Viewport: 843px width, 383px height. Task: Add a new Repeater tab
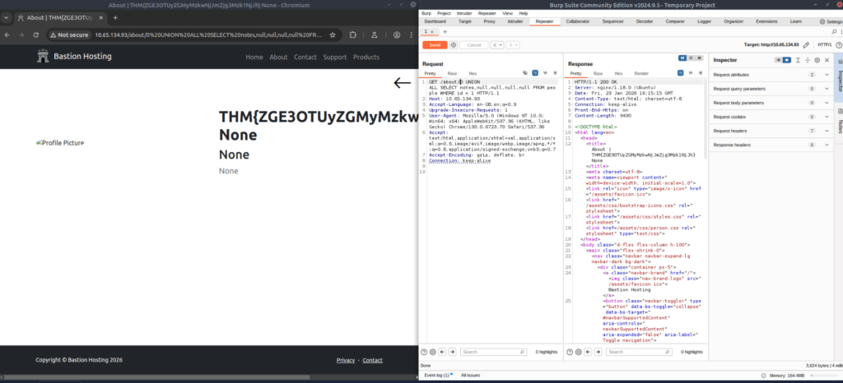(445, 32)
